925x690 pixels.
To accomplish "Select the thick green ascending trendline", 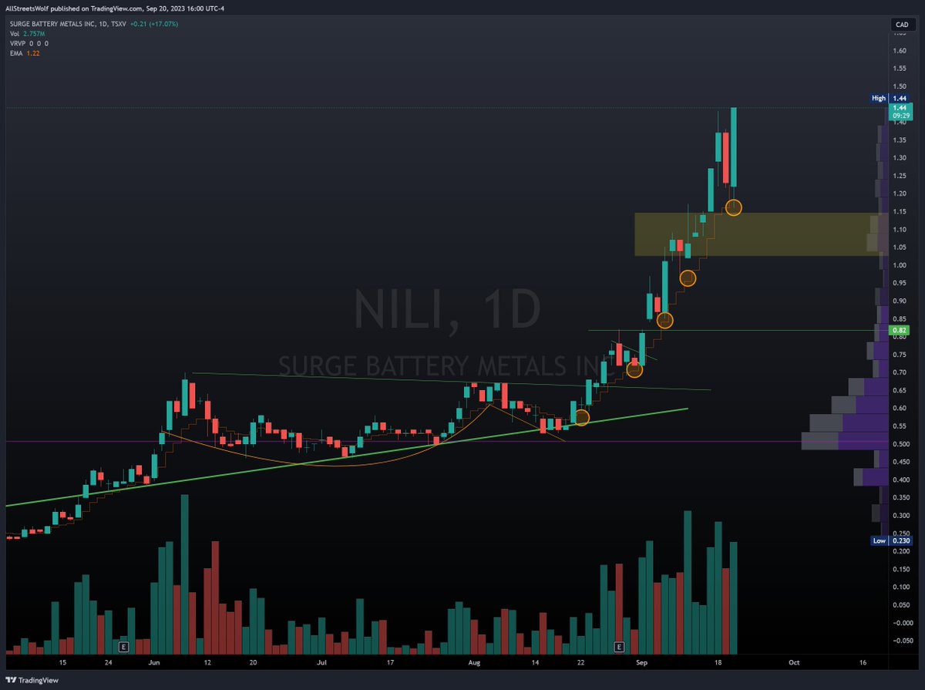I will point(346,457).
